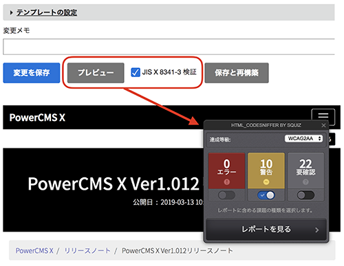This screenshot has width=344, height=266.
Task: Click the error exclamation icon
Action: click(227, 182)
